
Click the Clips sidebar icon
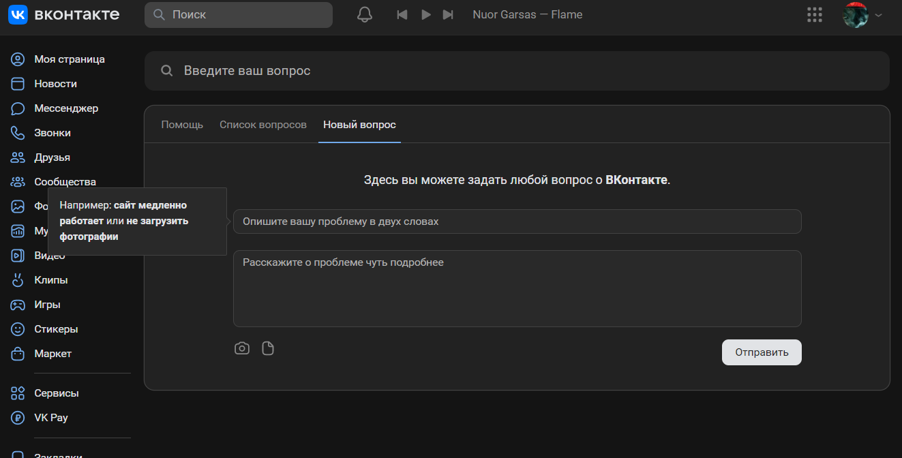[x=18, y=280]
